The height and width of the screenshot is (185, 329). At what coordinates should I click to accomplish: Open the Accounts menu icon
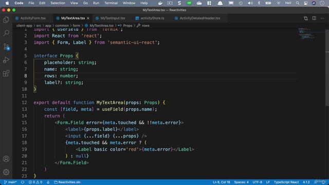pos(6,159)
